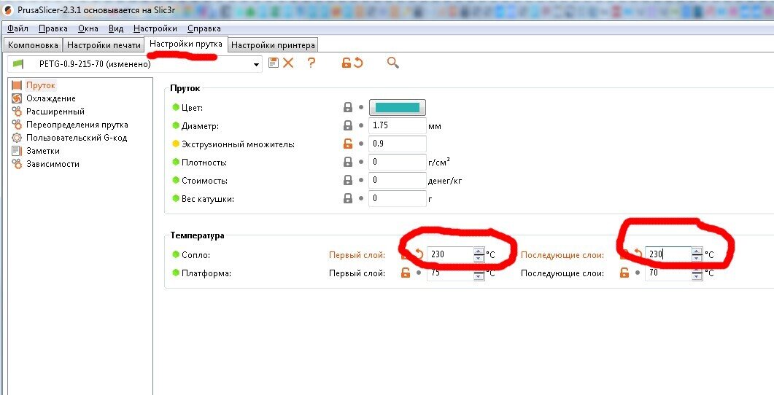
Task: Switch to the Настройки печати tab
Action: click(x=104, y=45)
